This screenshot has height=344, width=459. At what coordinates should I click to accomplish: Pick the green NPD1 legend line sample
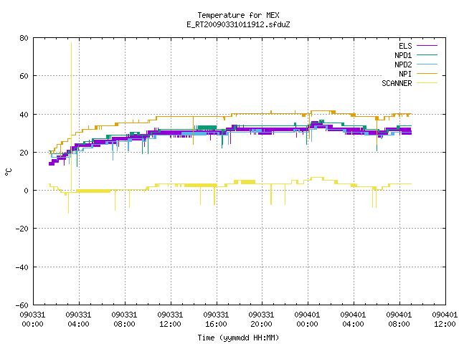point(427,54)
